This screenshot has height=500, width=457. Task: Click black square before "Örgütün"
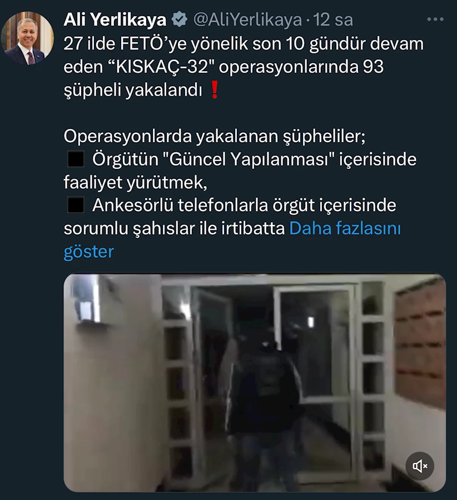[76, 159]
